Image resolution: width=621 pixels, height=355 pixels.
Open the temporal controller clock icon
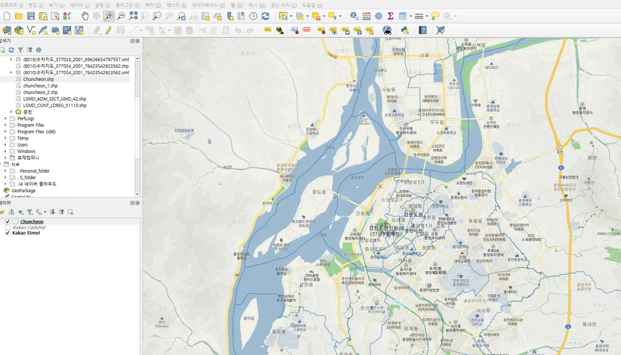(x=253, y=16)
